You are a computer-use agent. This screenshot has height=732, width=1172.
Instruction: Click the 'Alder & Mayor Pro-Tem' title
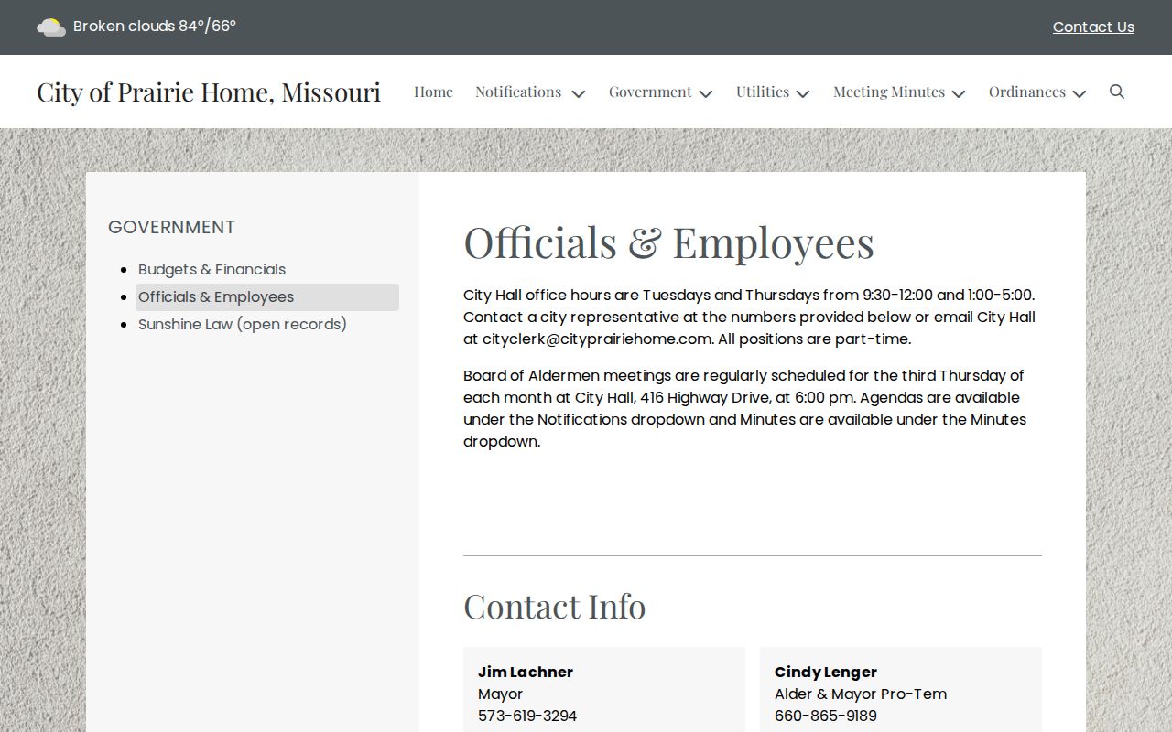(861, 694)
